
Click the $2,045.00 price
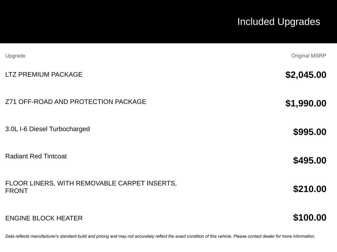pos(306,75)
